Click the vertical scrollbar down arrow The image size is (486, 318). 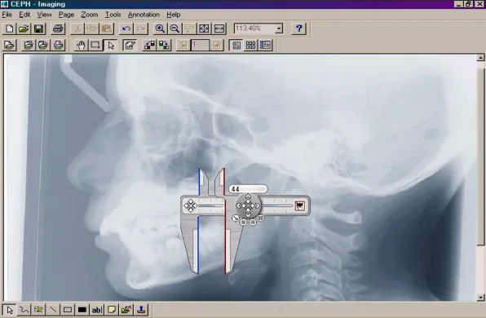coord(480,298)
